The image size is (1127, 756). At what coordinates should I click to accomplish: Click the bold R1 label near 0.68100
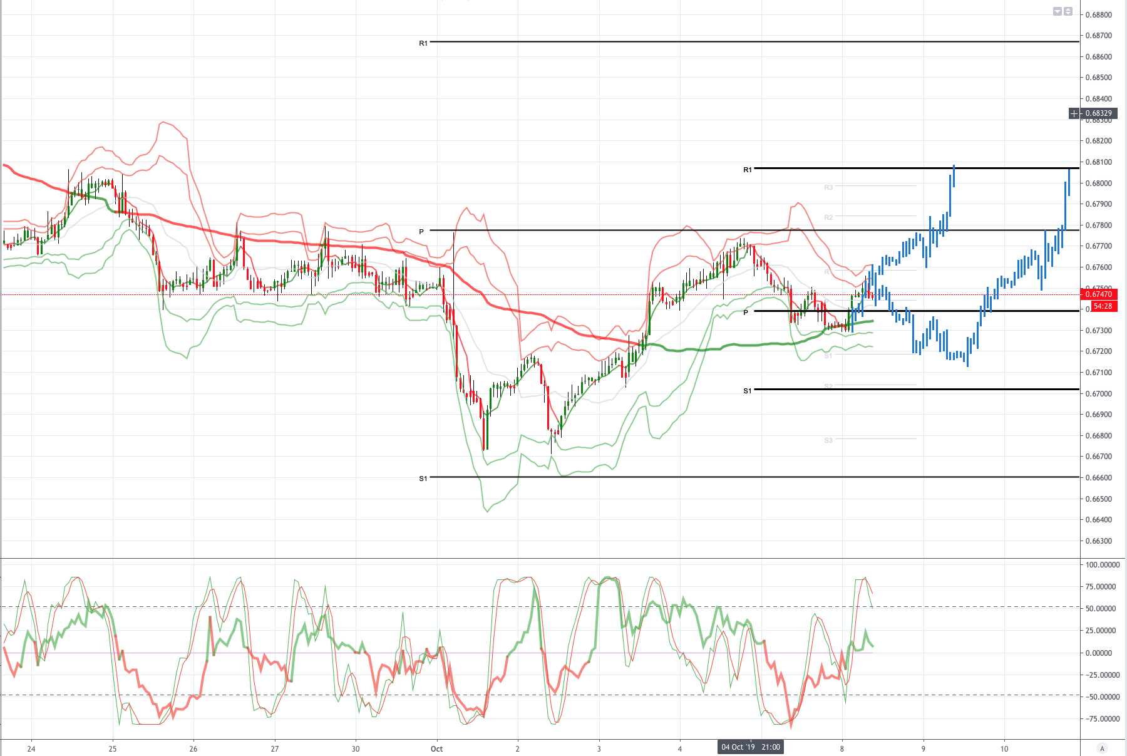coord(748,170)
